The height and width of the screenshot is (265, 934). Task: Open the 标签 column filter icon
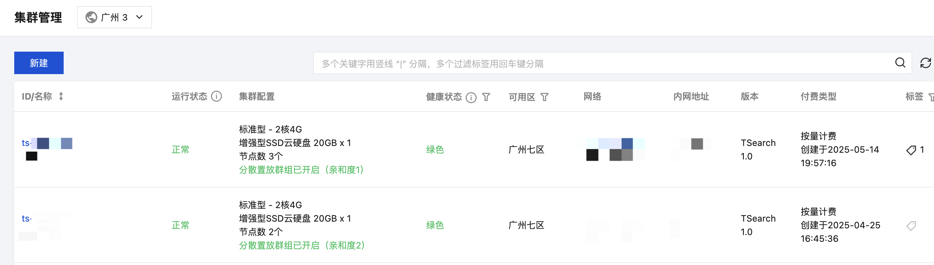tap(931, 97)
